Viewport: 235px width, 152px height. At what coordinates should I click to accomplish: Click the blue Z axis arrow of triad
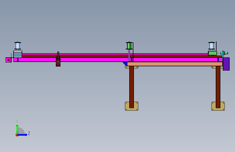point(22,135)
